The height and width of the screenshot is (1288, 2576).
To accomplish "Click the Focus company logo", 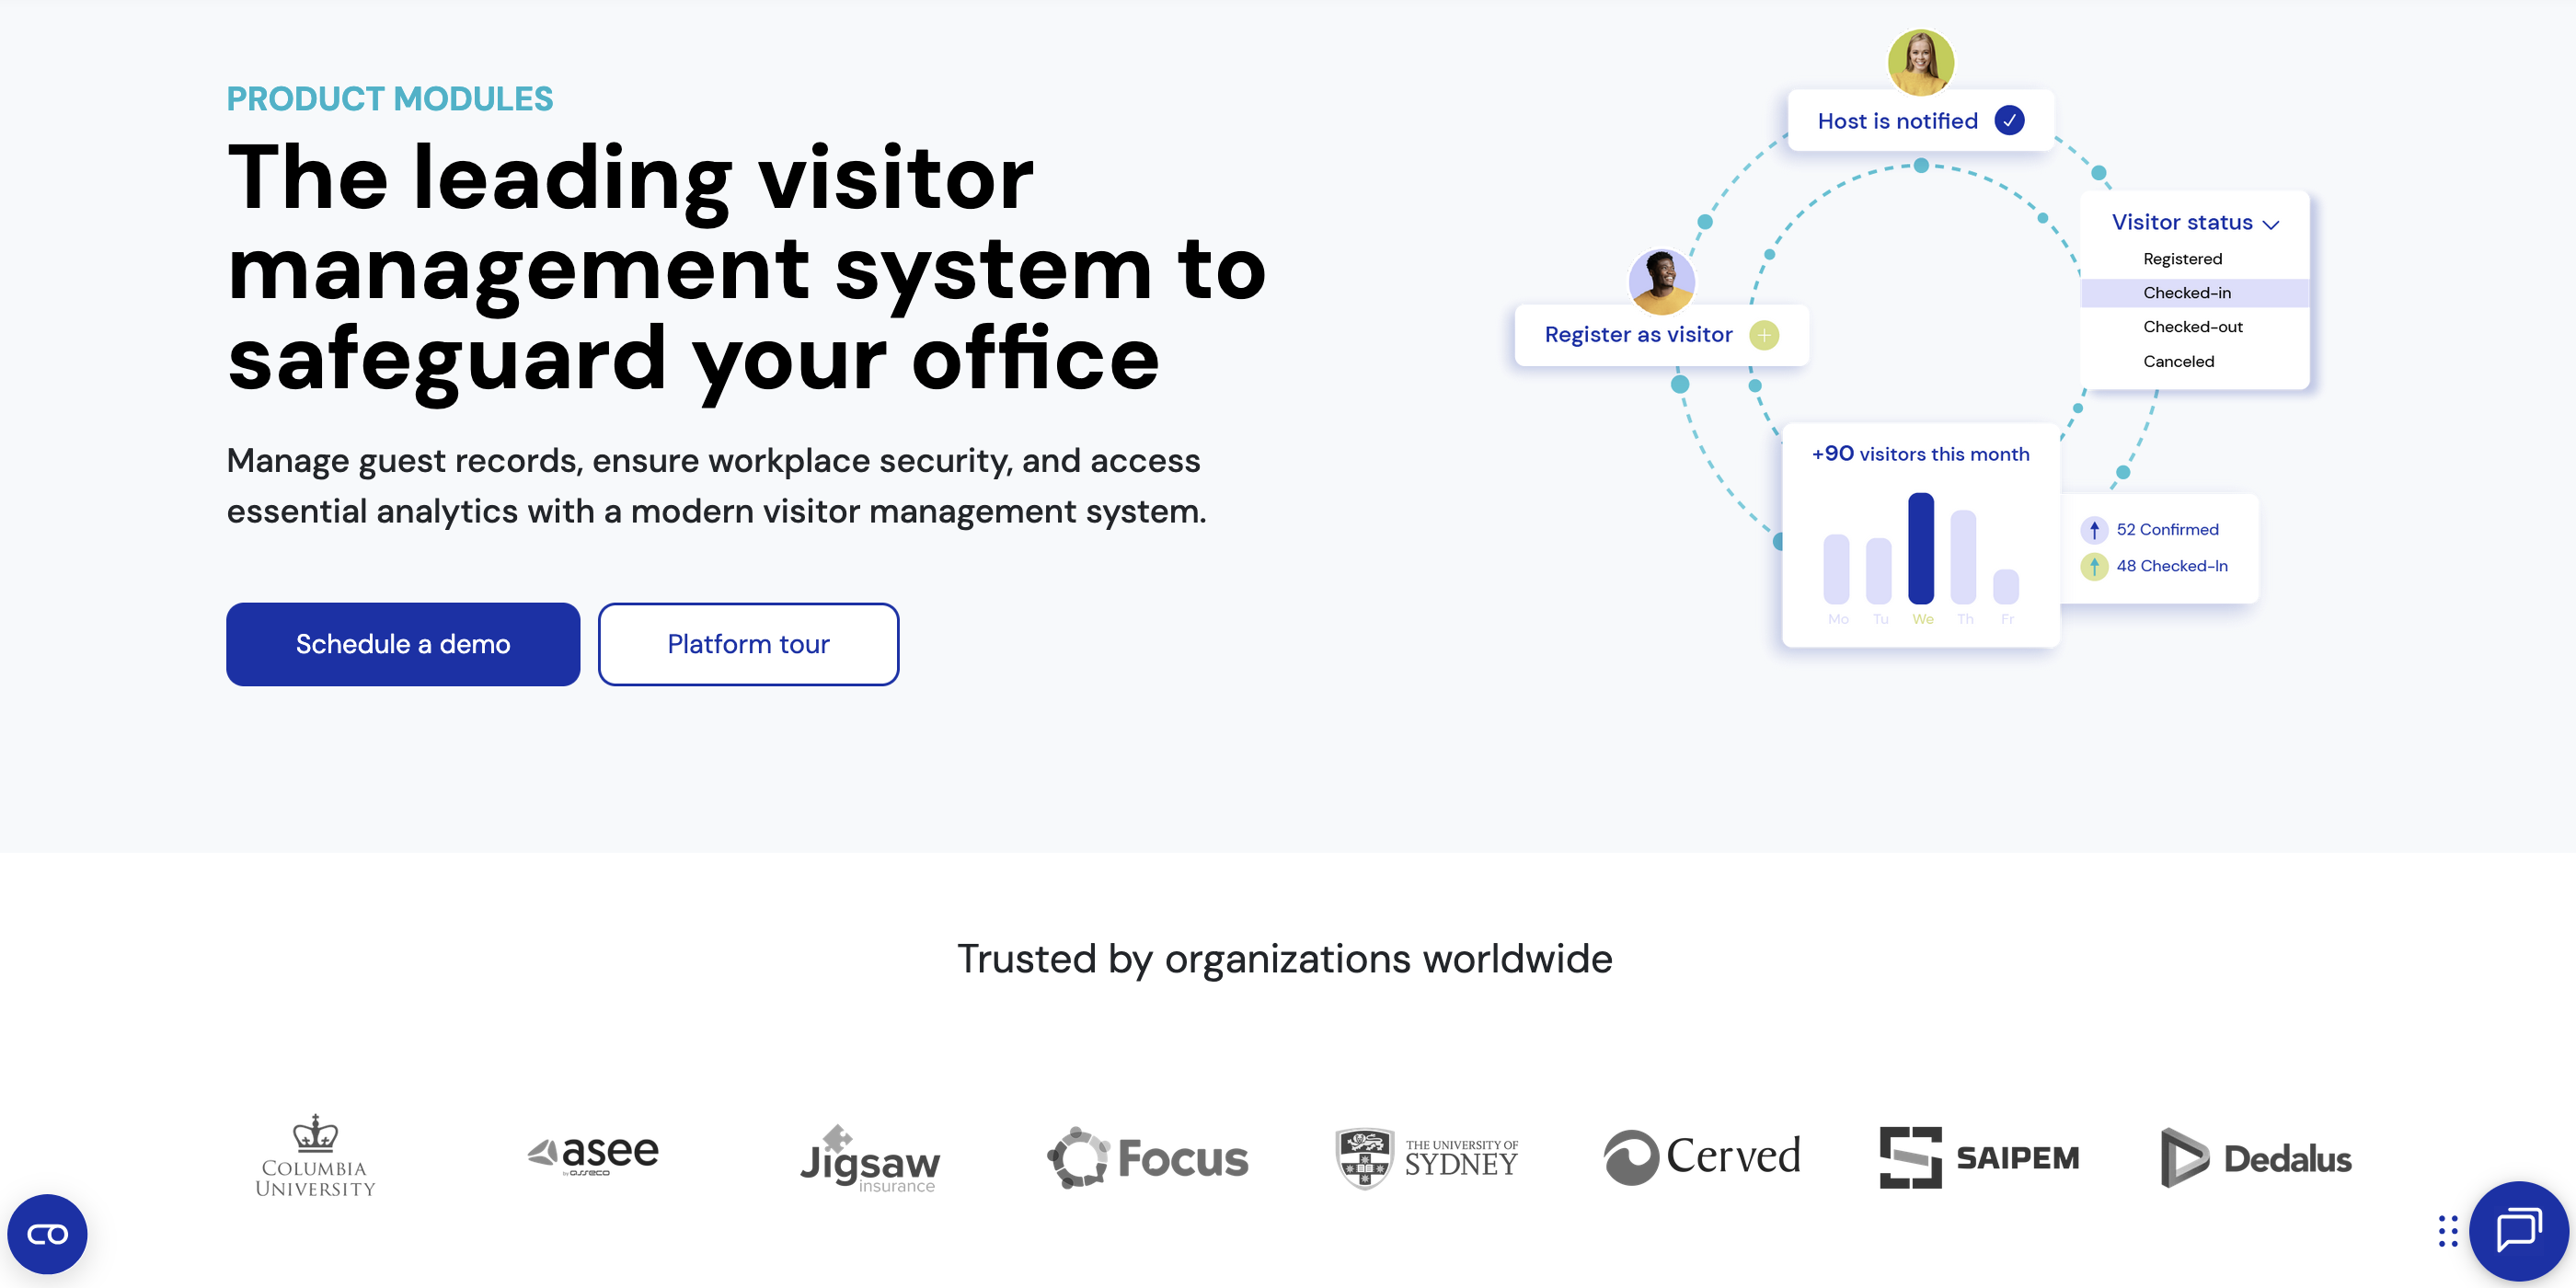I will pos(1146,1158).
